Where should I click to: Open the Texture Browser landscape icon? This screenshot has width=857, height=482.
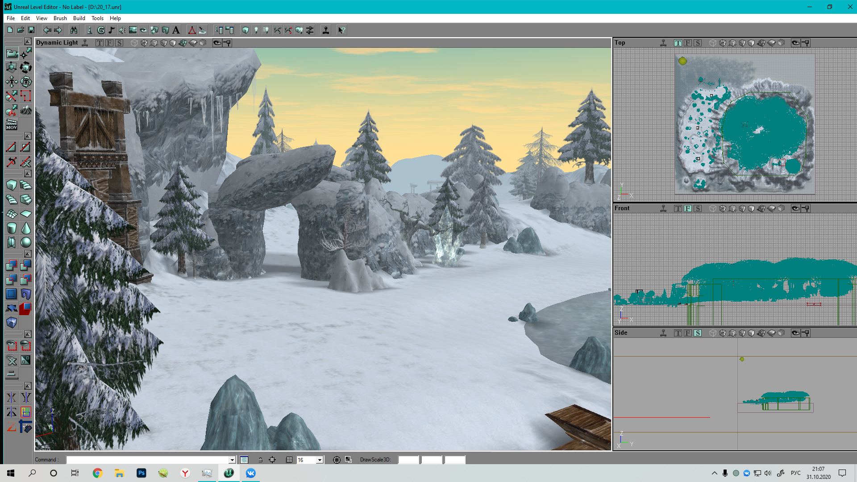pos(133,30)
